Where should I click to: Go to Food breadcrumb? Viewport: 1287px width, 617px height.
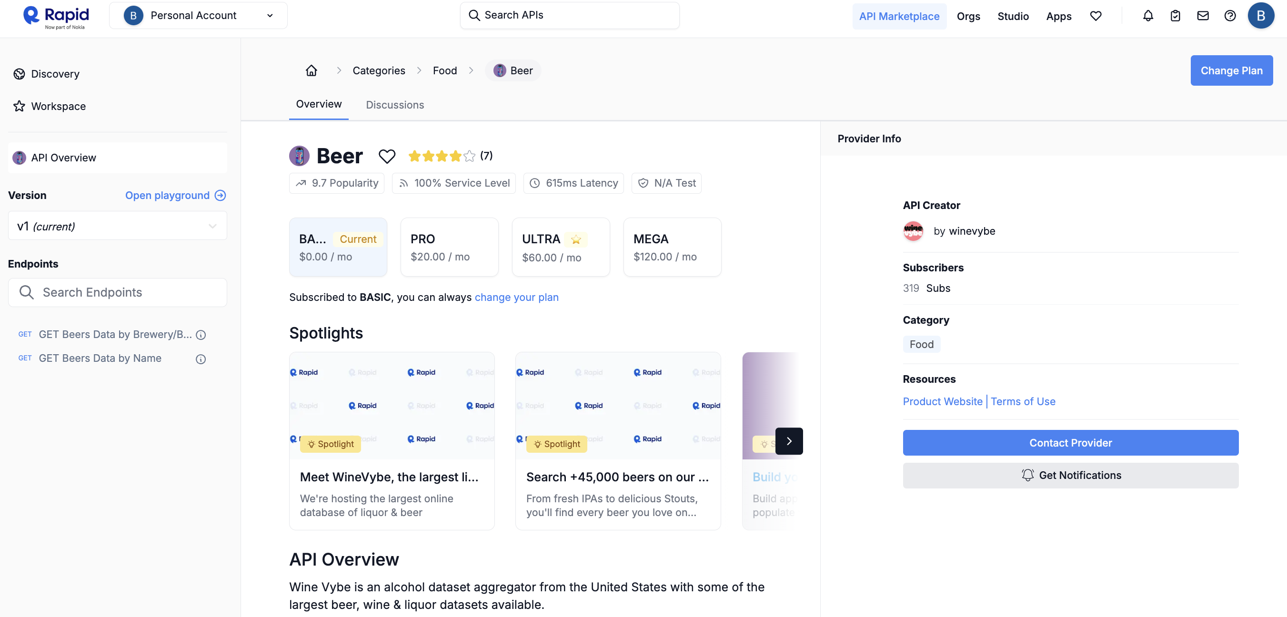click(445, 70)
